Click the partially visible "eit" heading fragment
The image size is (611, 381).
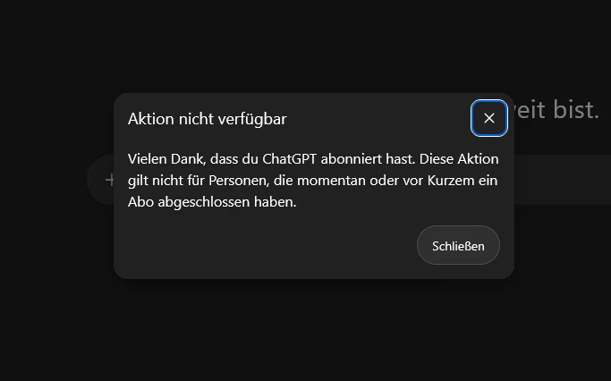coord(532,110)
